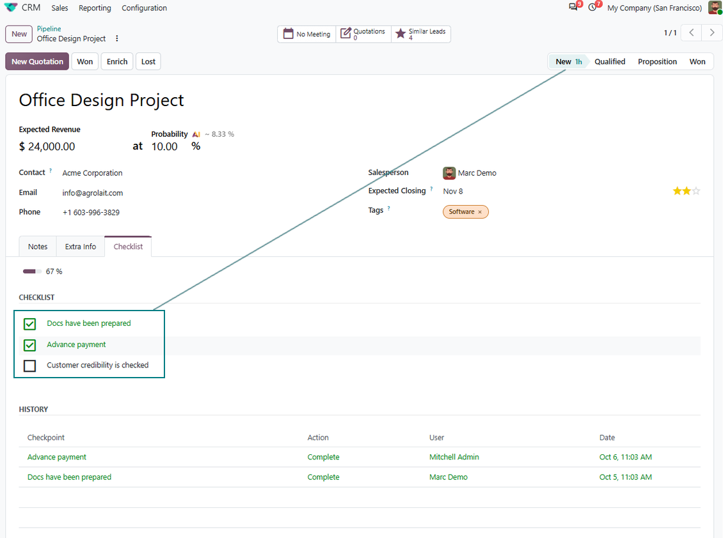Image resolution: width=723 pixels, height=538 pixels.
Task: Set priority to third star
Action: point(696,191)
